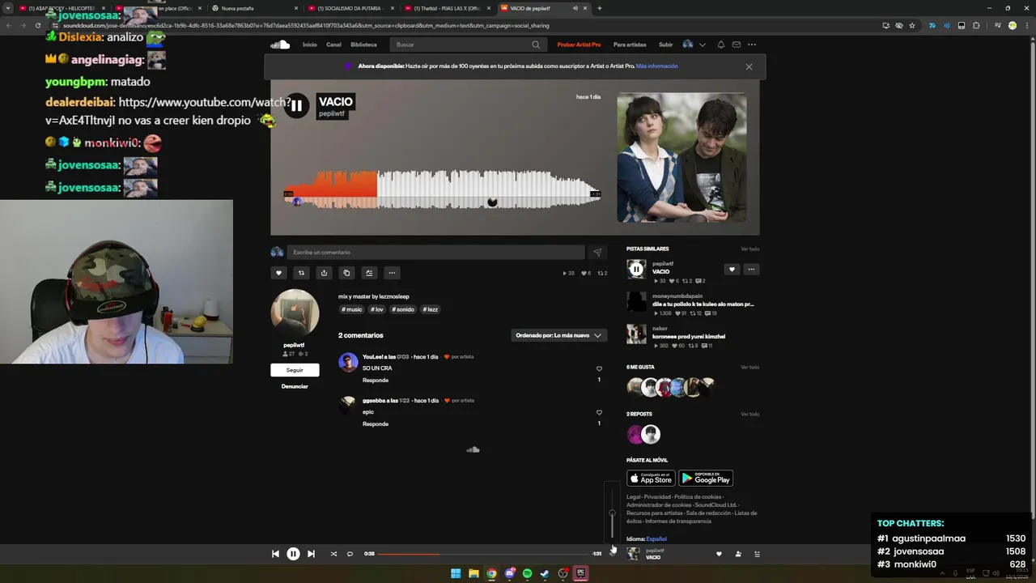
Task: Reply to the epic comment
Action: point(376,423)
